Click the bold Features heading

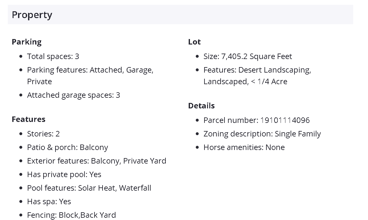tap(28, 119)
